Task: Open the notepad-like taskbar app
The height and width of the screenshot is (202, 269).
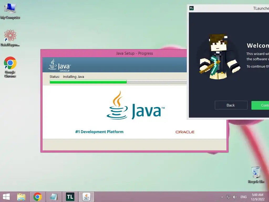Action: coord(54,197)
